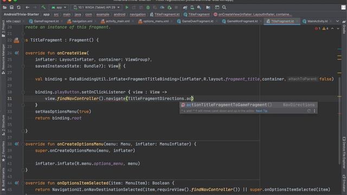Open the 10.1 WXGA Tablet device dropdown
The width and height of the screenshot is (347, 195).
(x=97, y=7)
